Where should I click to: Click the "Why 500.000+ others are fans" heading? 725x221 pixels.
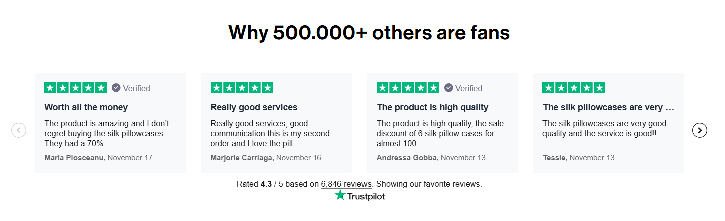click(x=369, y=33)
